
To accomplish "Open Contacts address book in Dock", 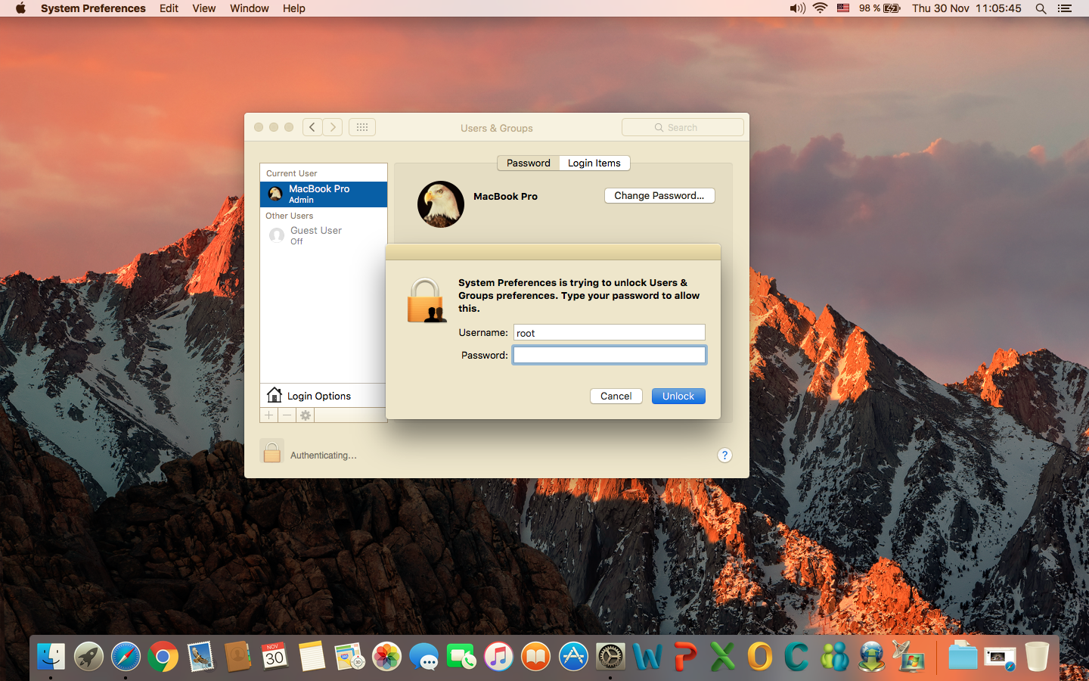I will tap(237, 656).
